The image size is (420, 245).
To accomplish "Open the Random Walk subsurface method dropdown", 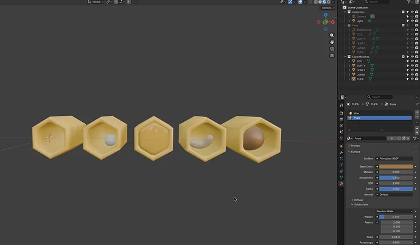I will tap(394, 211).
